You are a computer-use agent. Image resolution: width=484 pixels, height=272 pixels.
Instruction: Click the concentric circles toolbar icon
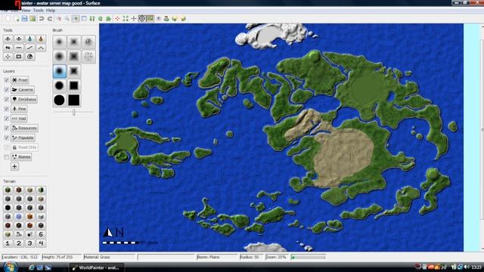[141, 18]
